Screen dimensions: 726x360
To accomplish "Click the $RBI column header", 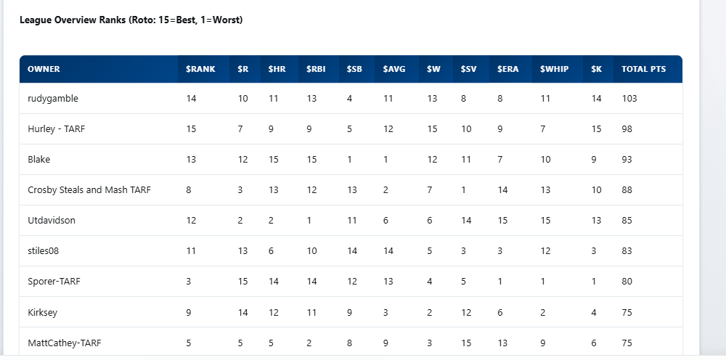I will click(316, 70).
